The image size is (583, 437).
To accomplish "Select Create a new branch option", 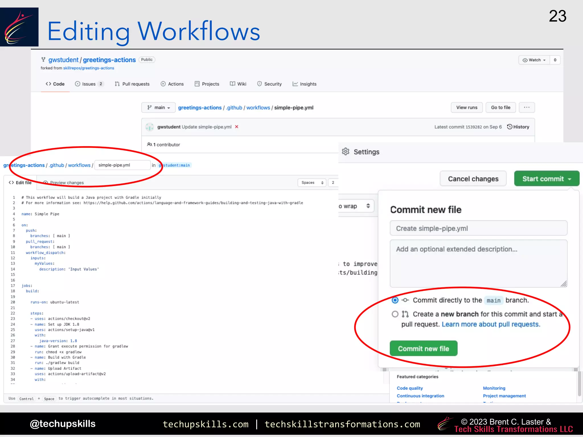I will click(x=395, y=314).
